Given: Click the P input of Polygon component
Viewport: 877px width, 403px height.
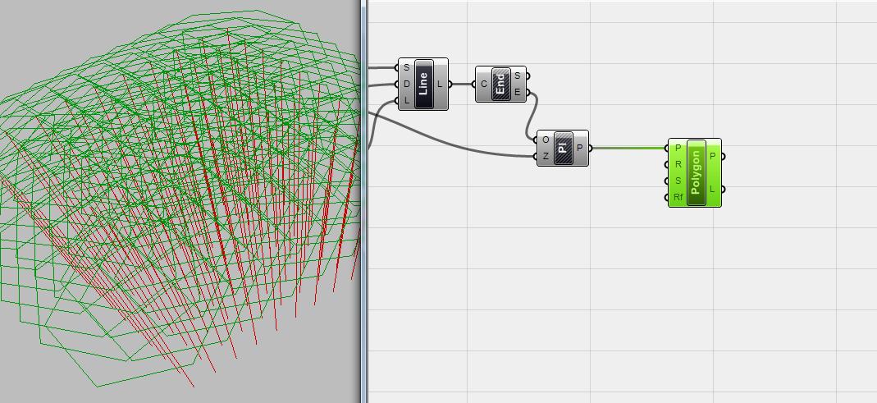Looking at the screenshot, I should 678,148.
